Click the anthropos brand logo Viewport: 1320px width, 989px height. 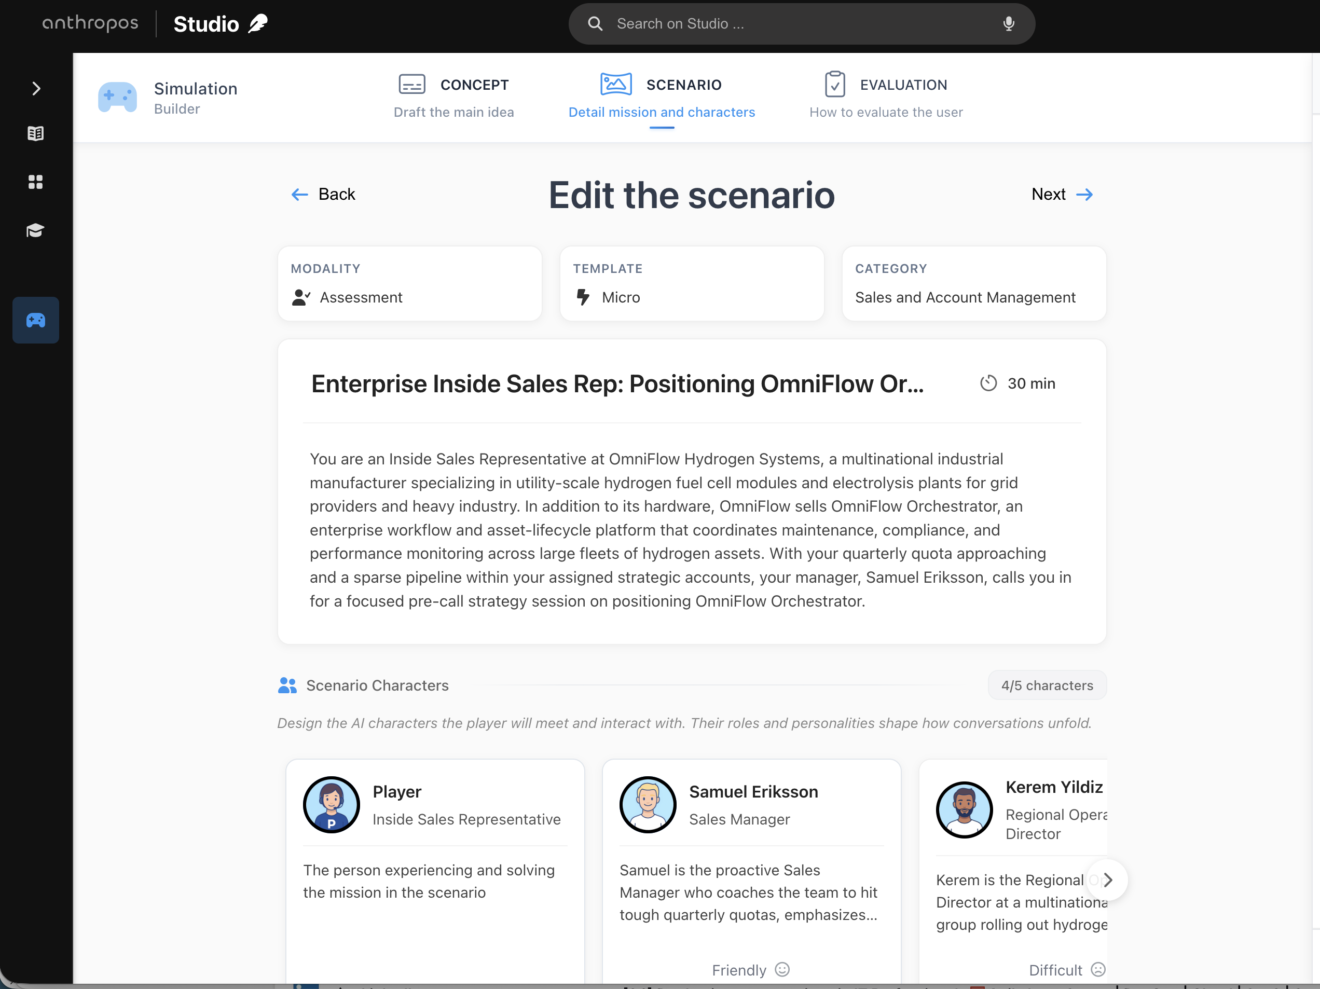90,23
